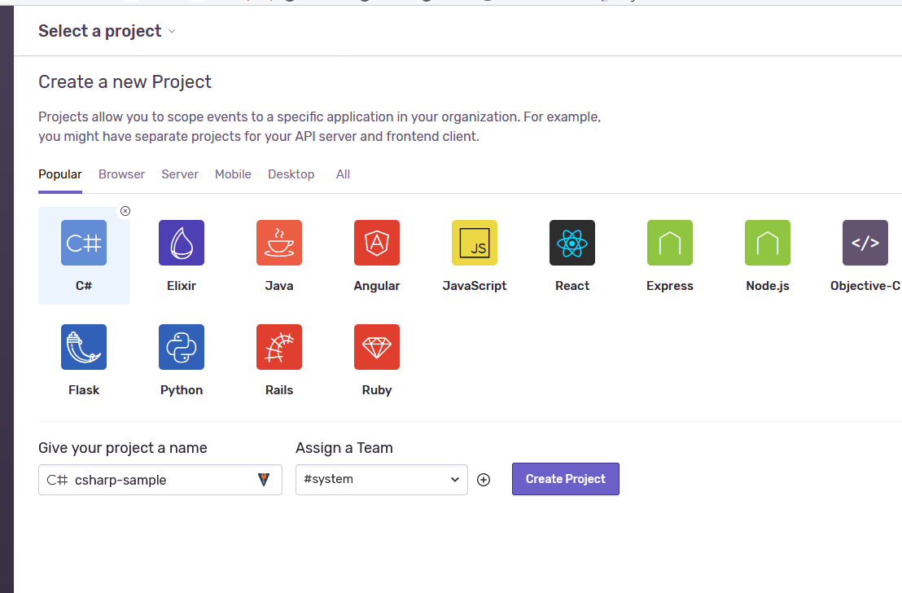Open the Select a project dropdown
This screenshot has width=902, height=593.
107,31
